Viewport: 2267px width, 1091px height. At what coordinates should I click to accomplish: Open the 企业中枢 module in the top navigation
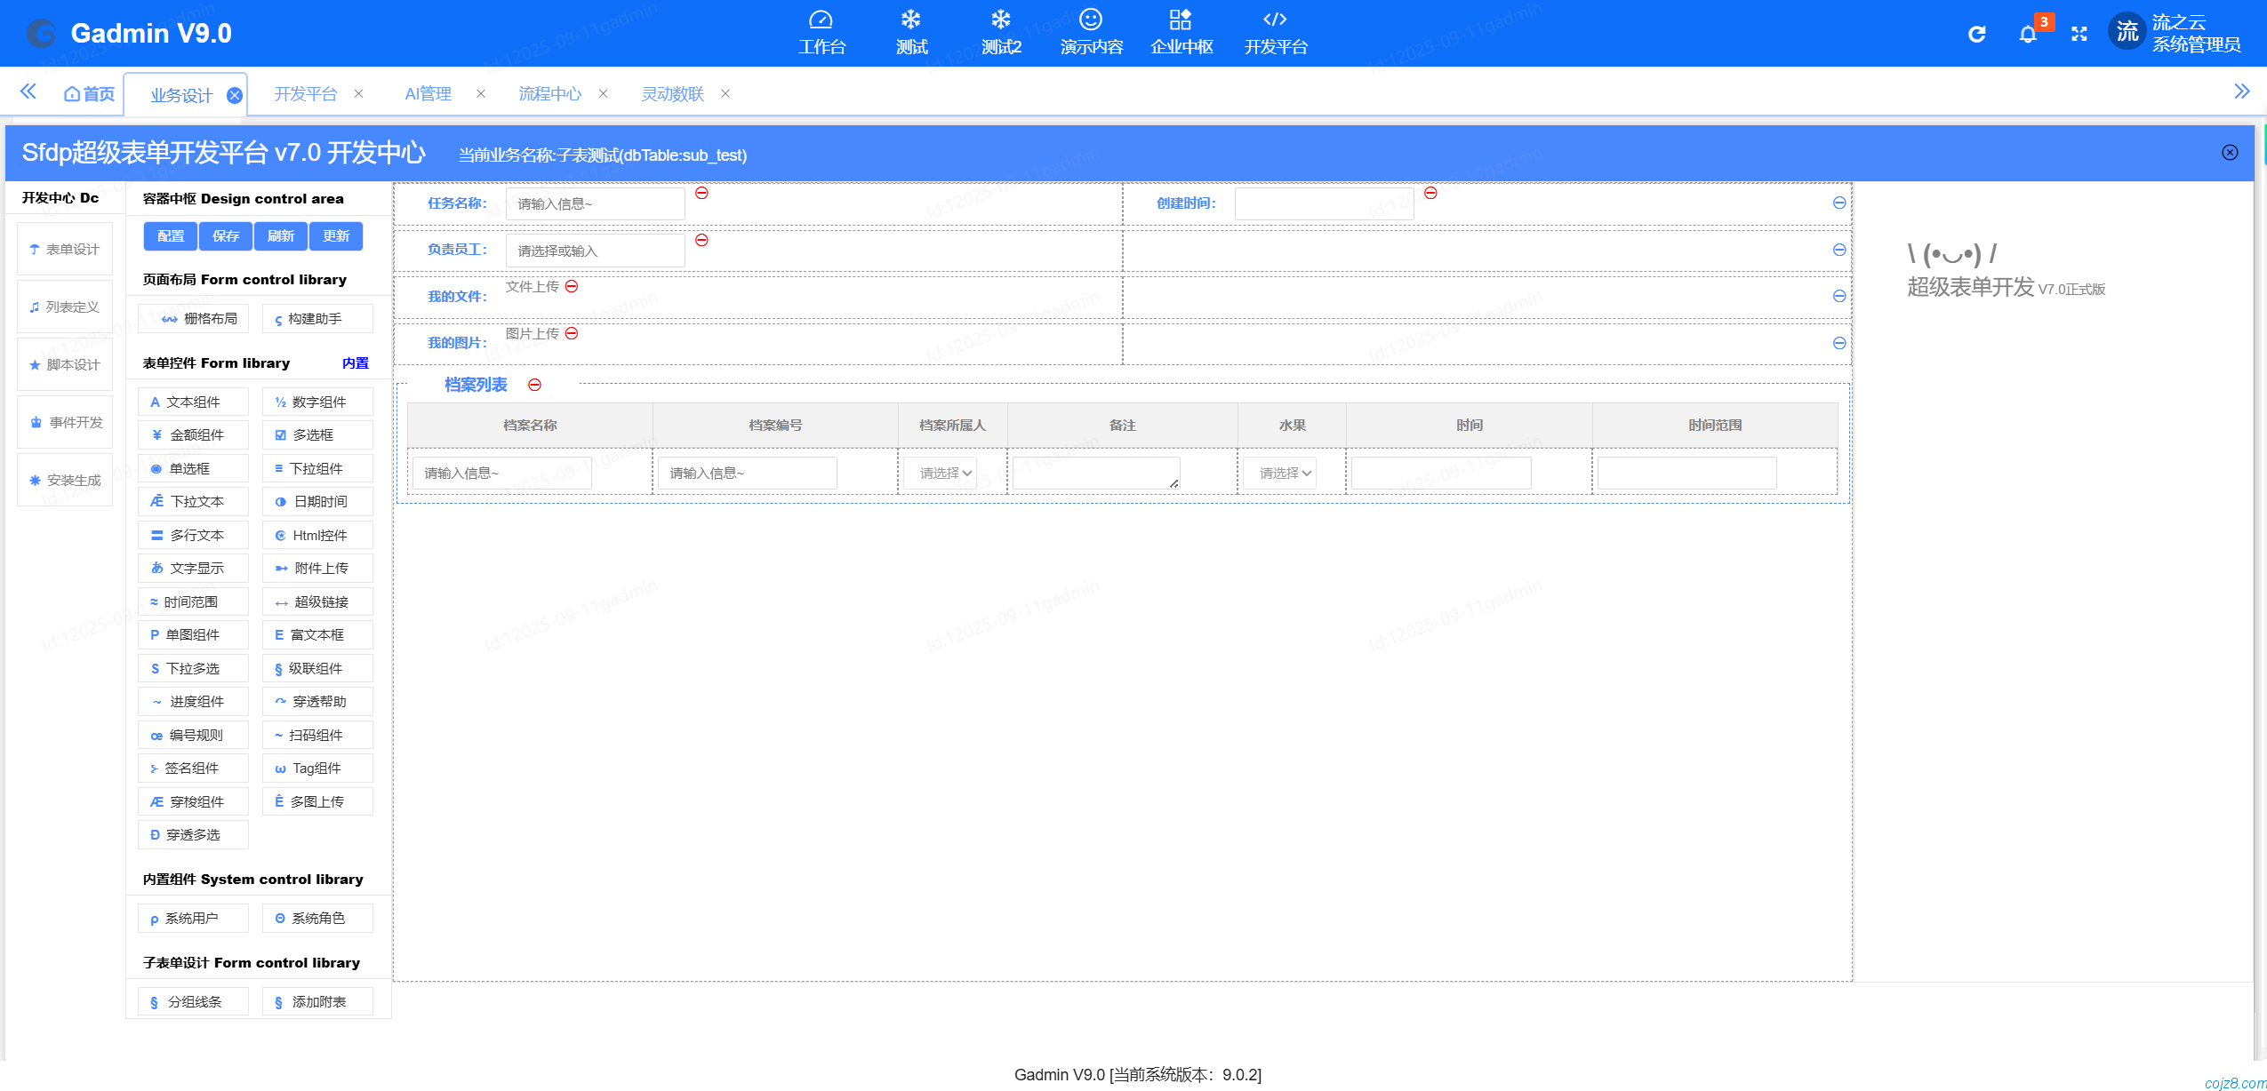(1181, 31)
